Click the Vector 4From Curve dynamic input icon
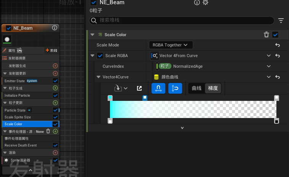This screenshot has height=177, width=289. (x=155, y=56)
